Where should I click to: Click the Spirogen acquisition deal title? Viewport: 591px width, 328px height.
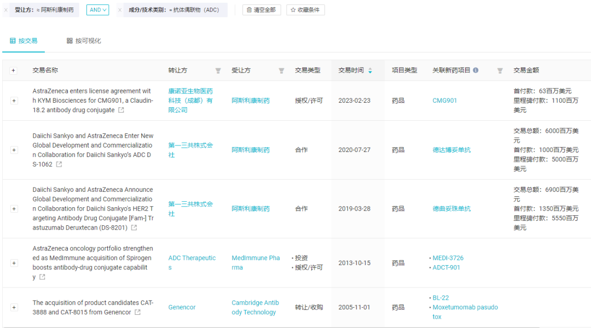point(92,263)
